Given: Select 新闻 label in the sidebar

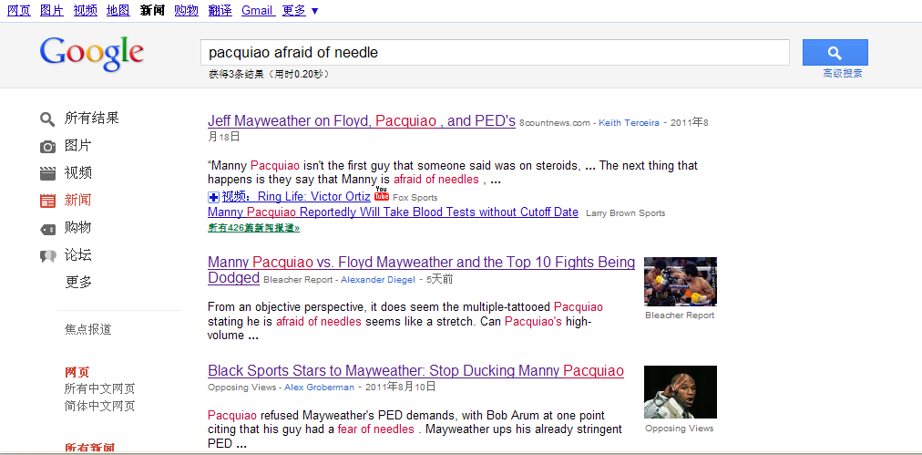Looking at the screenshot, I should click(78, 200).
